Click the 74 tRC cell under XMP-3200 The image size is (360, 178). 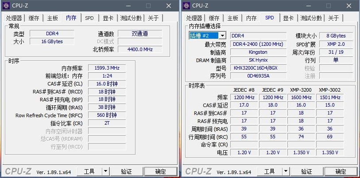coord(301,137)
